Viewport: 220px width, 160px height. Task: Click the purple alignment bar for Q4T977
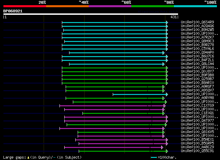[115, 121]
